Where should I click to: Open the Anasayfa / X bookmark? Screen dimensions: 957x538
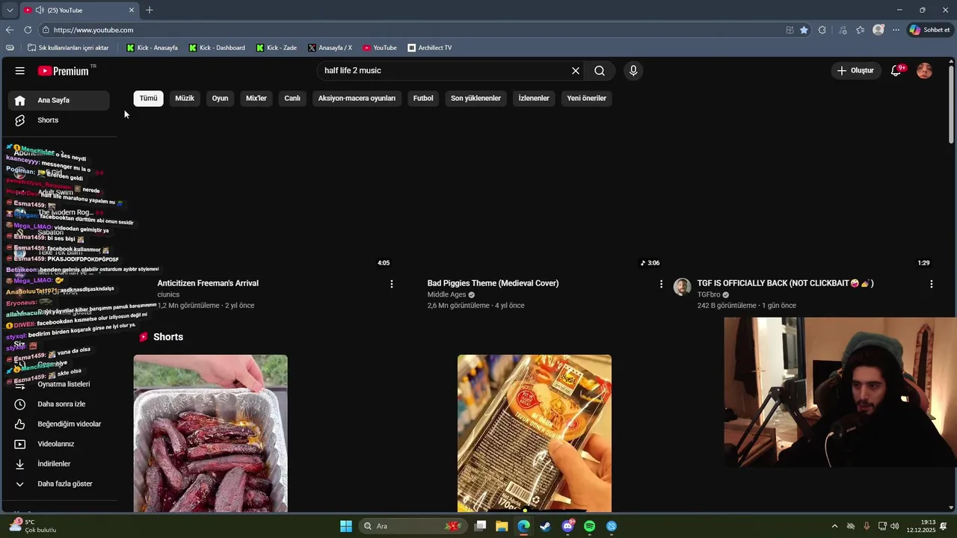click(x=330, y=48)
